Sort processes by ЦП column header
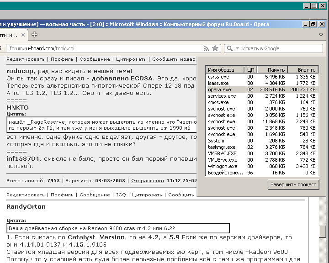This screenshot has height=263, width=329. [x=251, y=70]
